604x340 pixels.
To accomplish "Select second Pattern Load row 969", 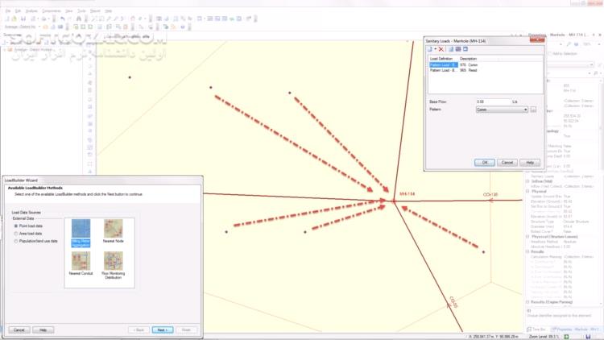I will pos(485,70).
